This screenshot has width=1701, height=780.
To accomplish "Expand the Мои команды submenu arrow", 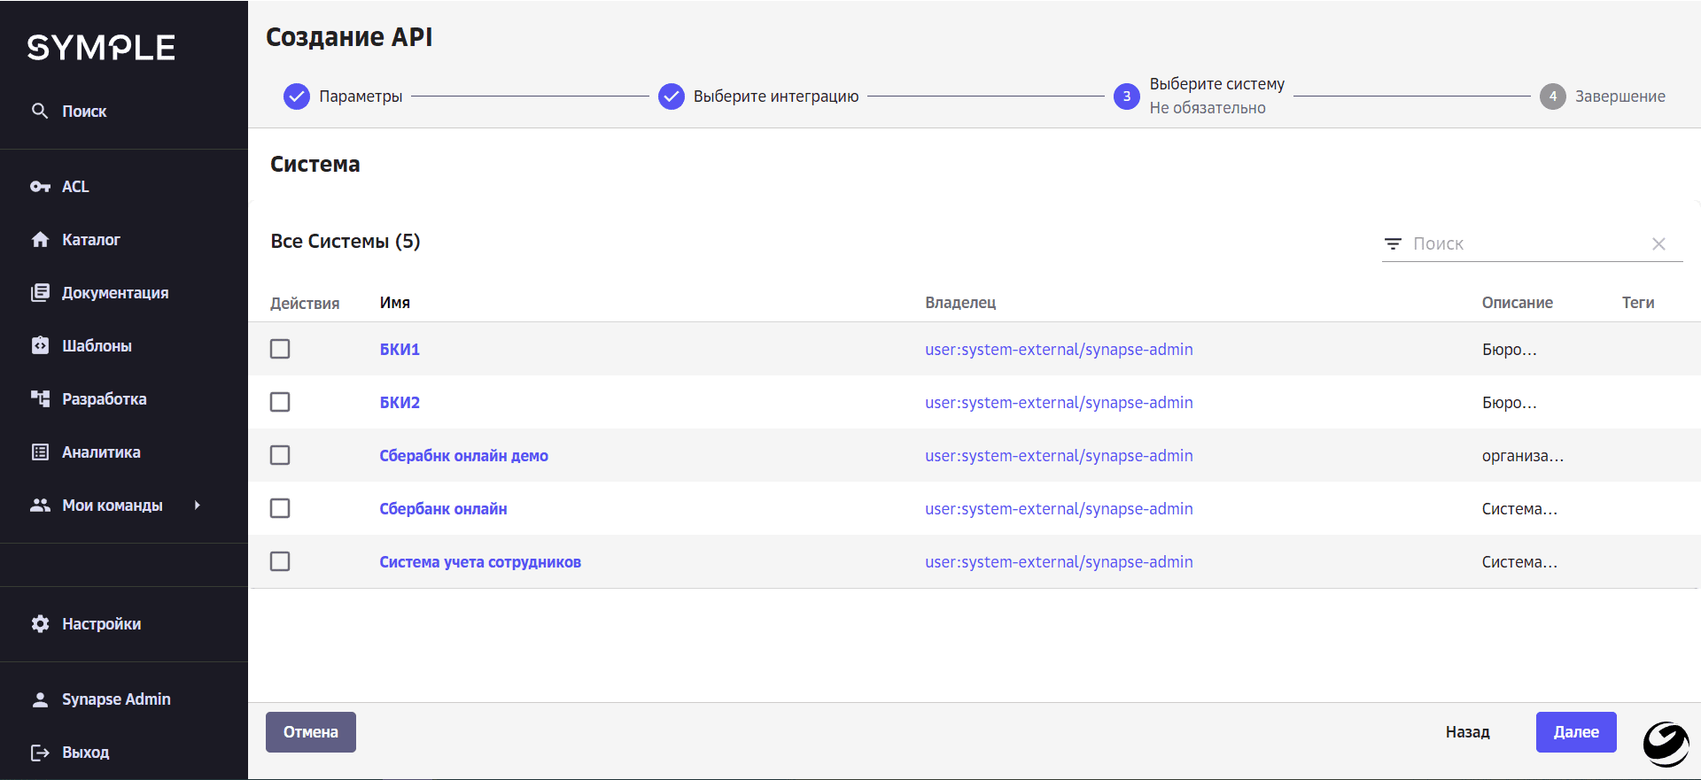I will click(197, 506).
